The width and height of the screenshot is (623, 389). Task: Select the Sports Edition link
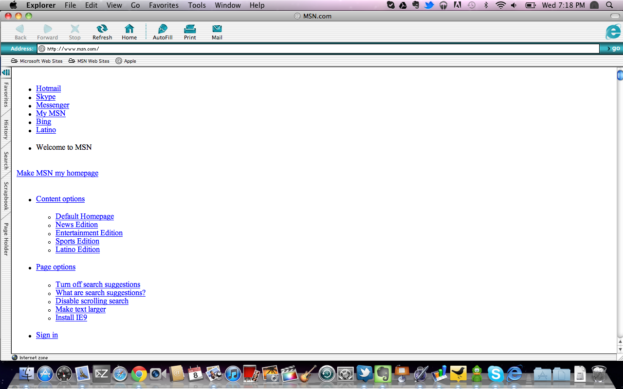point(77,241)
